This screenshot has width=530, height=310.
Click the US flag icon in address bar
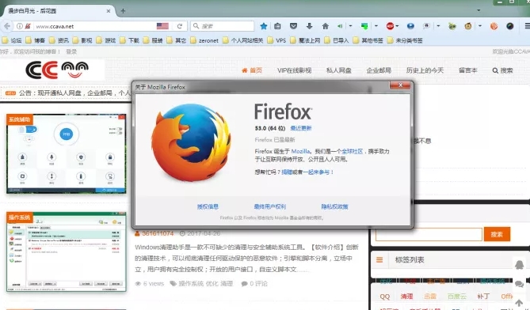coord(162,26)
